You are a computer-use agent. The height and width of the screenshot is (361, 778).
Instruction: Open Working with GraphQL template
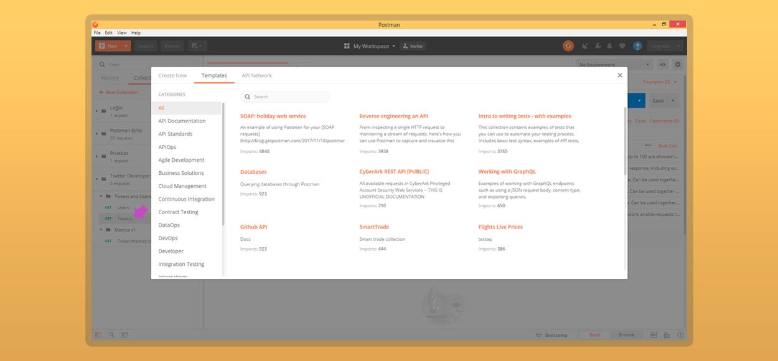coord(507,171)
